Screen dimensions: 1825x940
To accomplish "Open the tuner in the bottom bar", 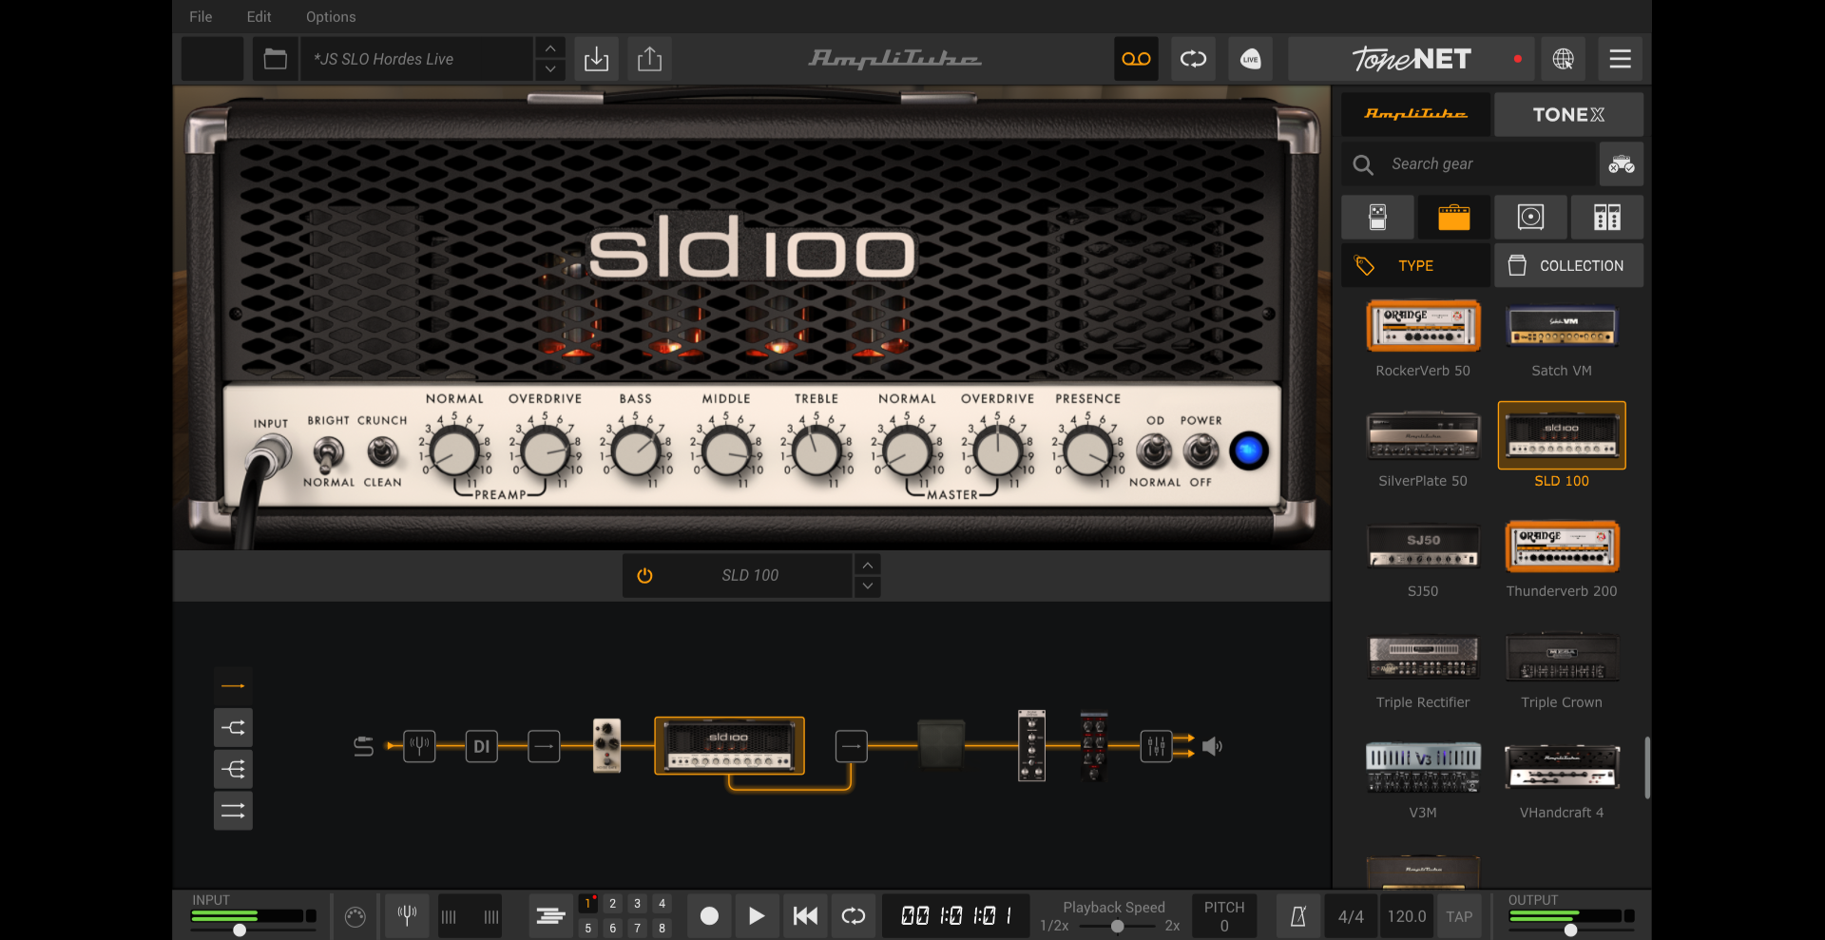I will pyautogui.click(x=407, y=916).
